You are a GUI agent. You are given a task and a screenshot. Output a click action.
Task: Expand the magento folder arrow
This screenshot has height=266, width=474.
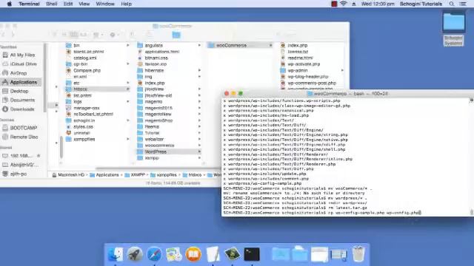coord(199,102)
